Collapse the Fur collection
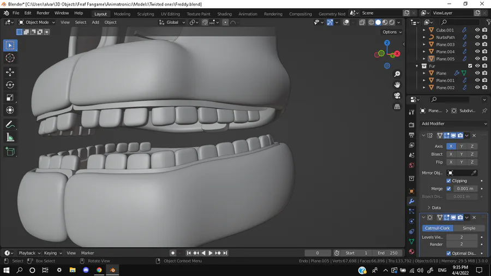The height and width of the screenshot is (276, 491). click(x=417, y=66)
